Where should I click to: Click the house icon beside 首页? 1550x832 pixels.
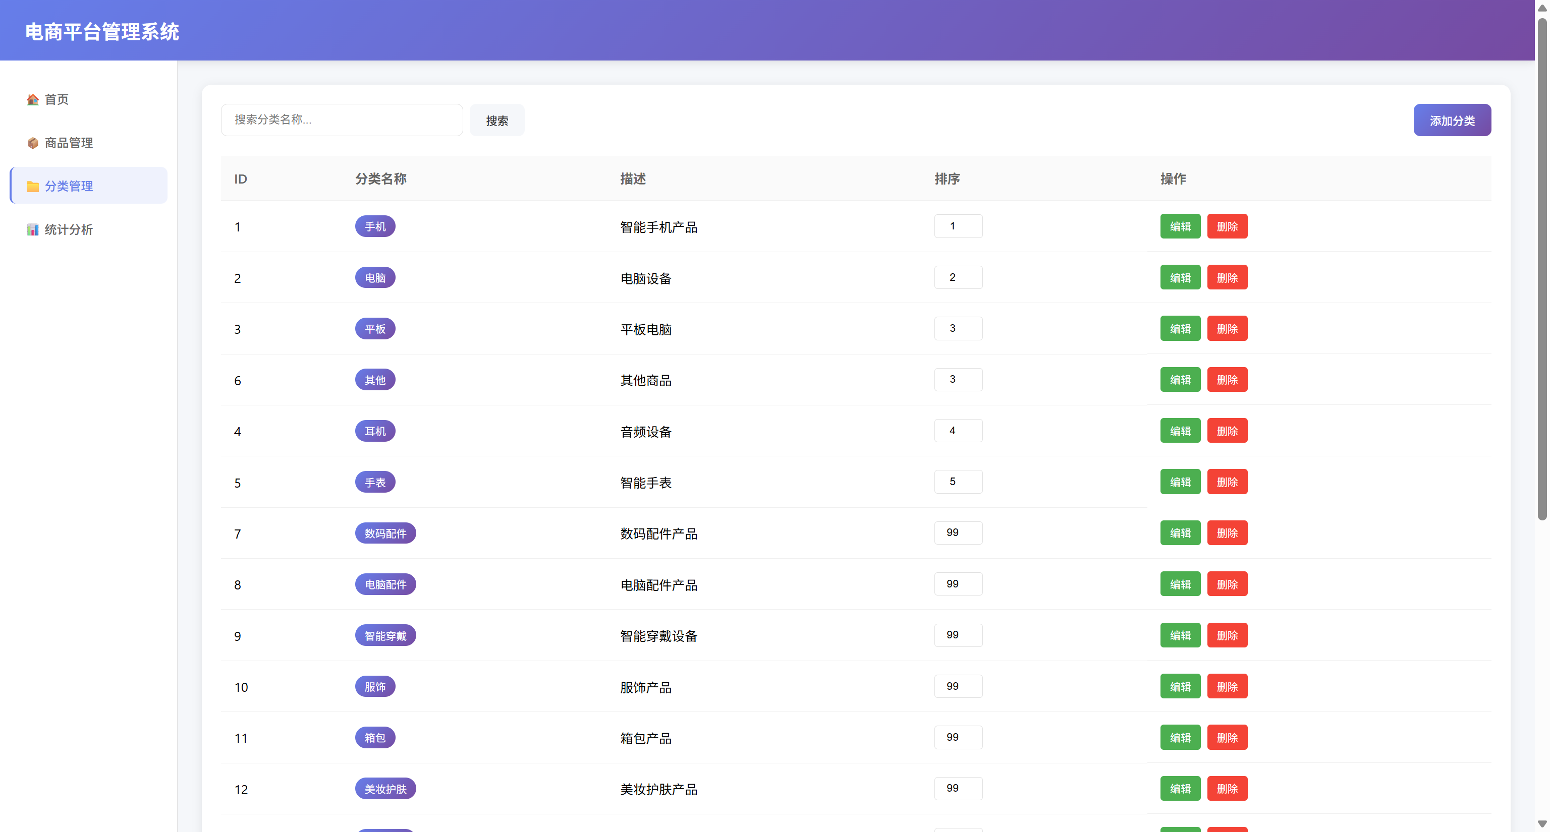(32, 100)
